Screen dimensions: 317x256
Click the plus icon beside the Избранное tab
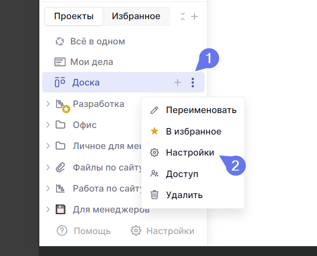coord(195,16)
